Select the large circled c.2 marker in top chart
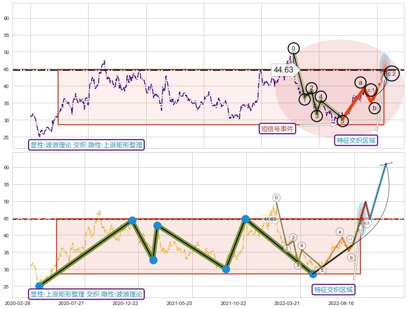407x309 pixels. tap(391, 73)
